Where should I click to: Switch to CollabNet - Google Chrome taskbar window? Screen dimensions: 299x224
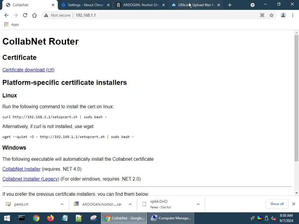(124, 218)
